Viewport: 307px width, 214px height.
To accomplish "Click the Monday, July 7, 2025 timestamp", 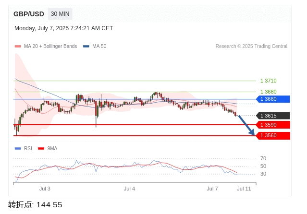I will click(63, 28).
